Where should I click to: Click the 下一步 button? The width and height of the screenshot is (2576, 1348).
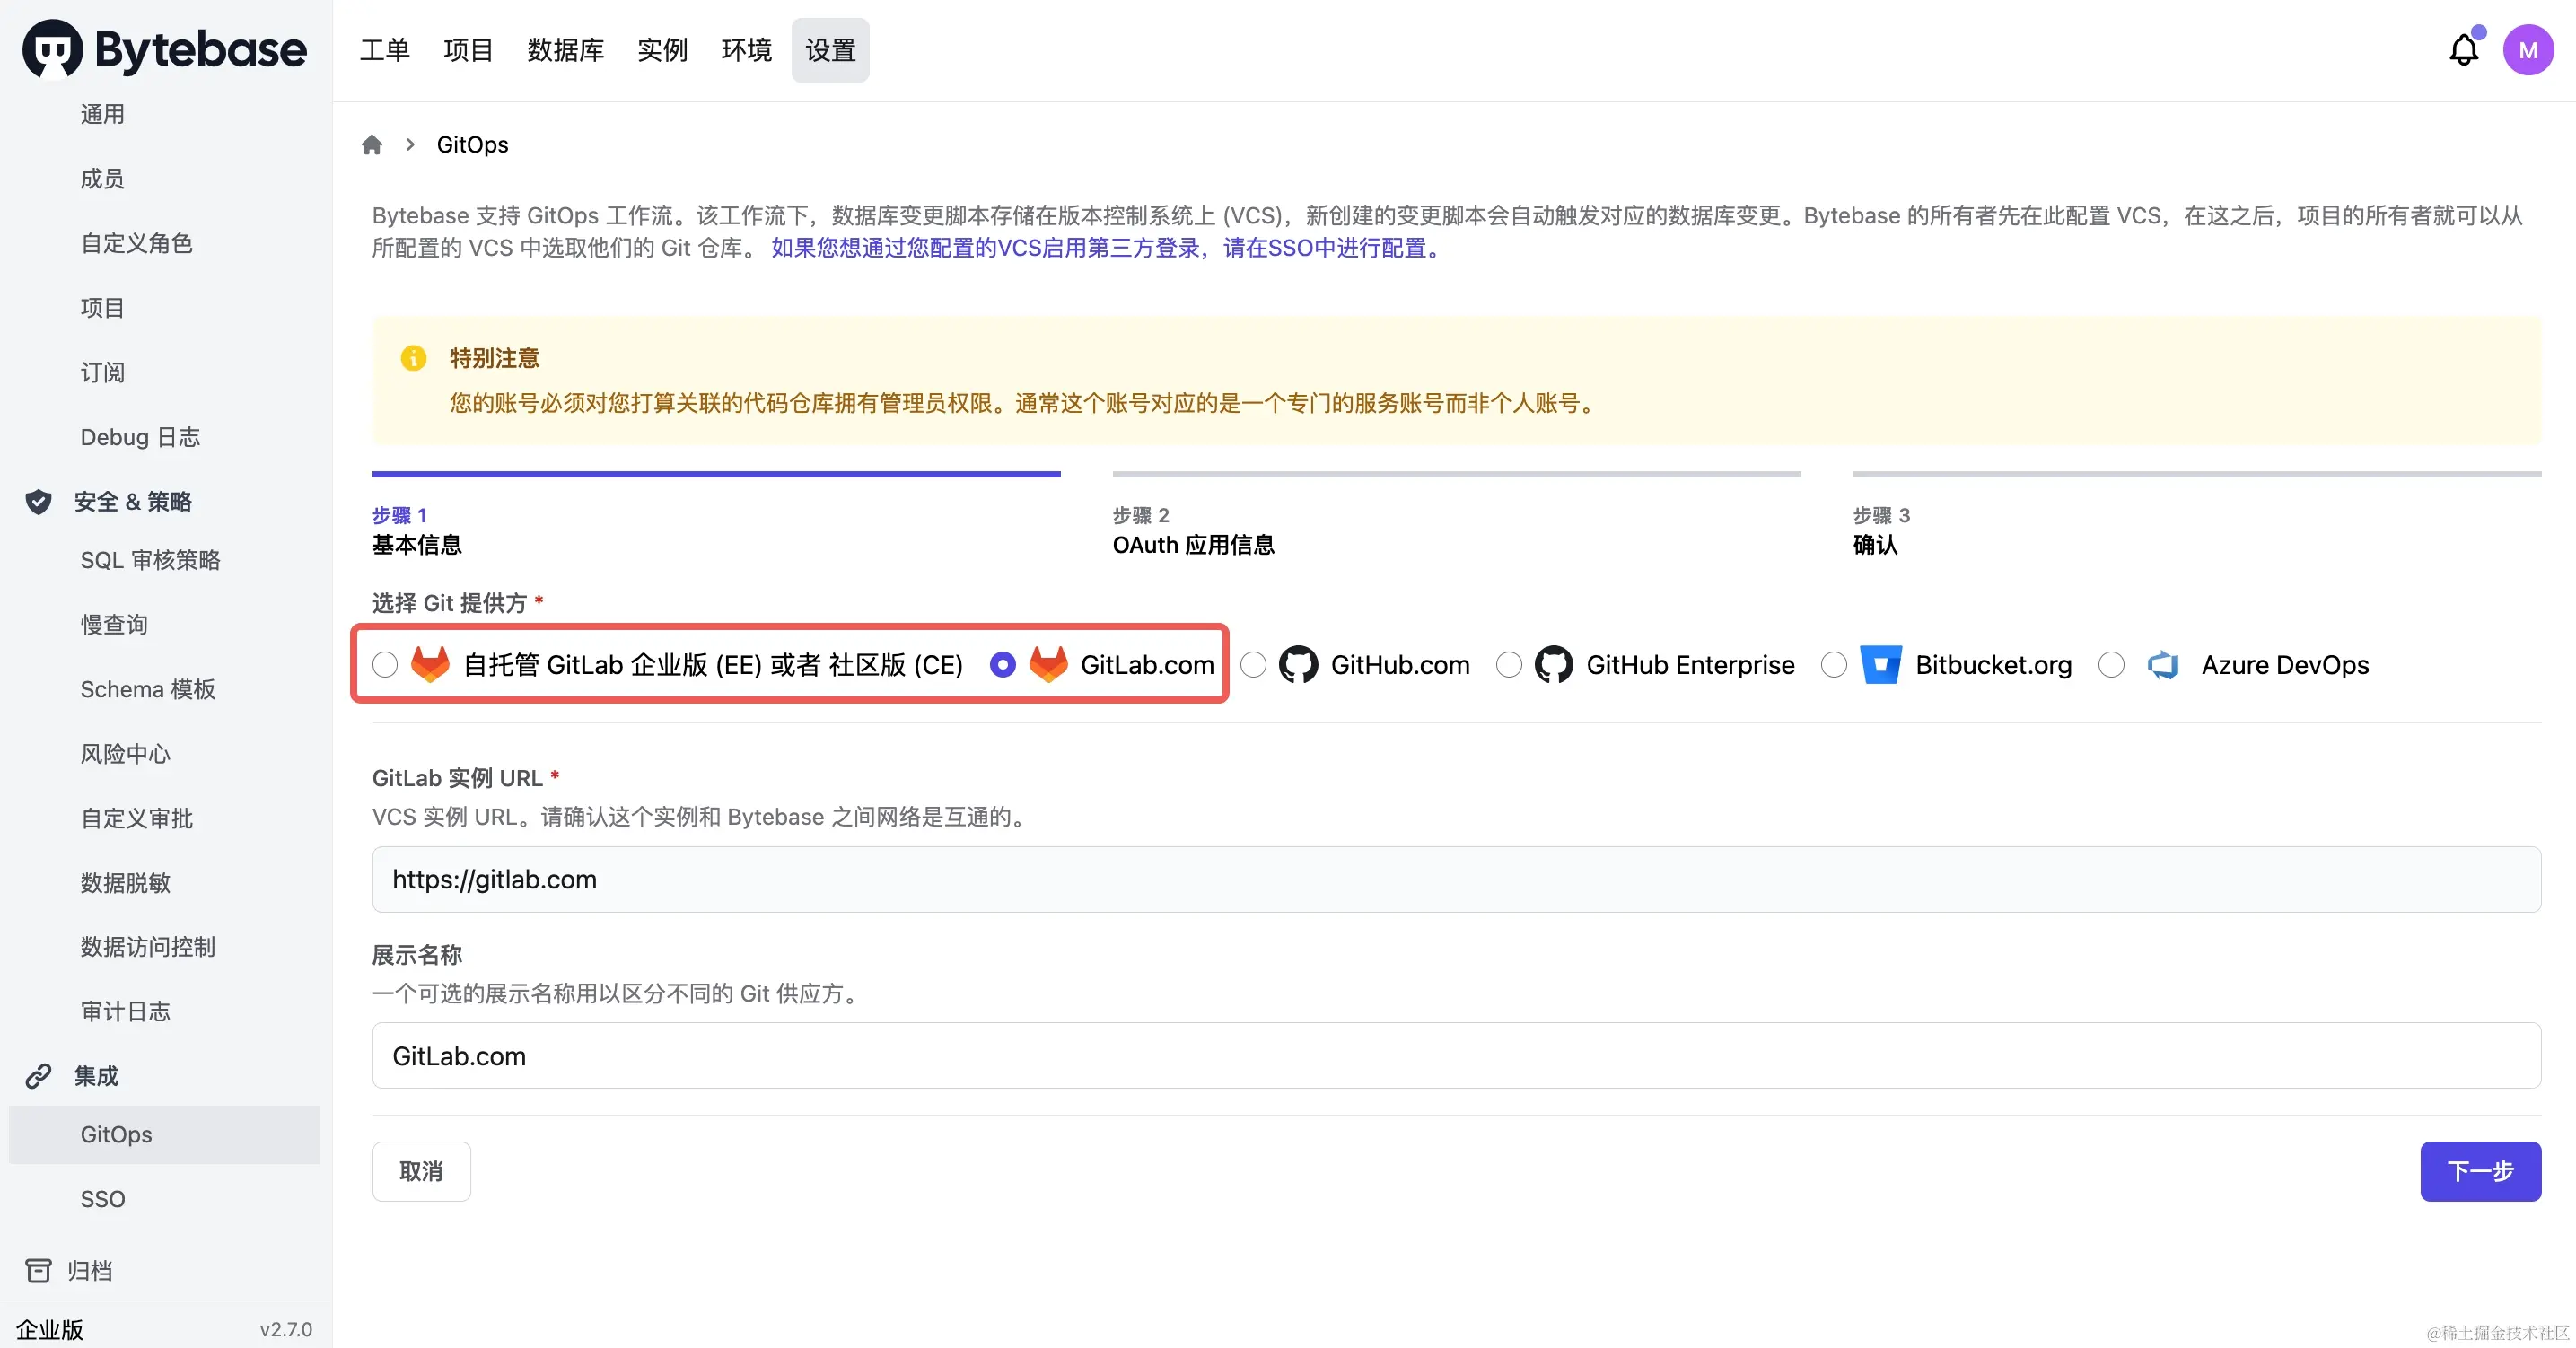[x=2480, y=1171]
